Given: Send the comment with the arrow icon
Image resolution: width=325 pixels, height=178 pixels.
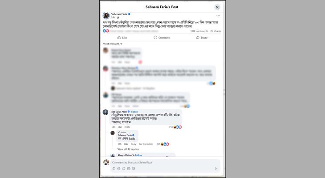Looking at the screenshot, I should pyautogui.click(x=216, y=169).
